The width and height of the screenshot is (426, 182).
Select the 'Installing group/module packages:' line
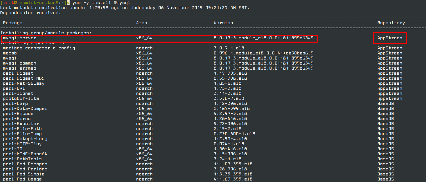coord(46,33)
